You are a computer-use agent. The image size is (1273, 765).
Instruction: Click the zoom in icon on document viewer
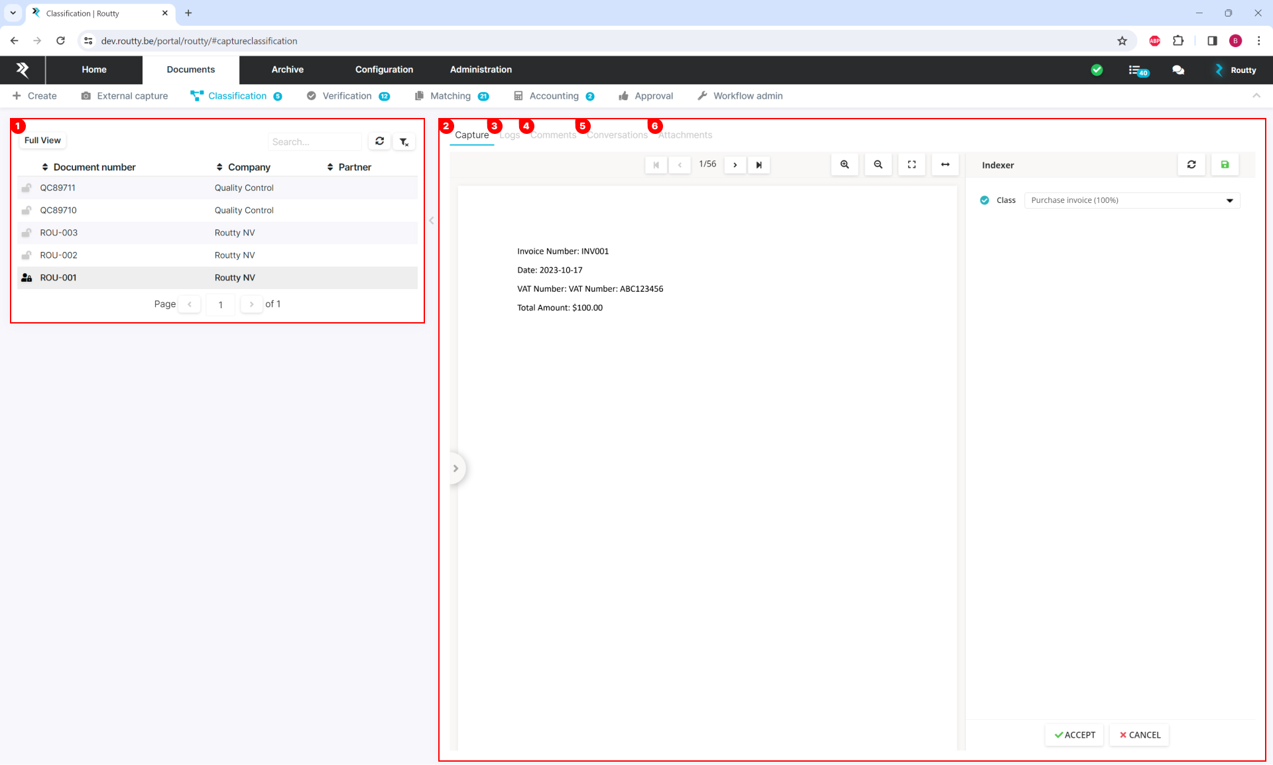click(x=845, y=164)
